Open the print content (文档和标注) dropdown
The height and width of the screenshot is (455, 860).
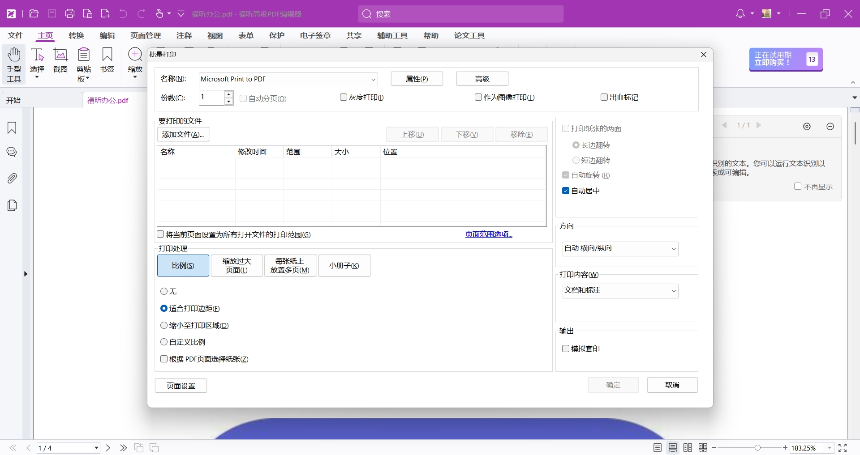click(x=620, y=291)
